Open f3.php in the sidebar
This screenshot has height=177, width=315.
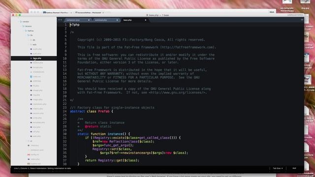36,86
